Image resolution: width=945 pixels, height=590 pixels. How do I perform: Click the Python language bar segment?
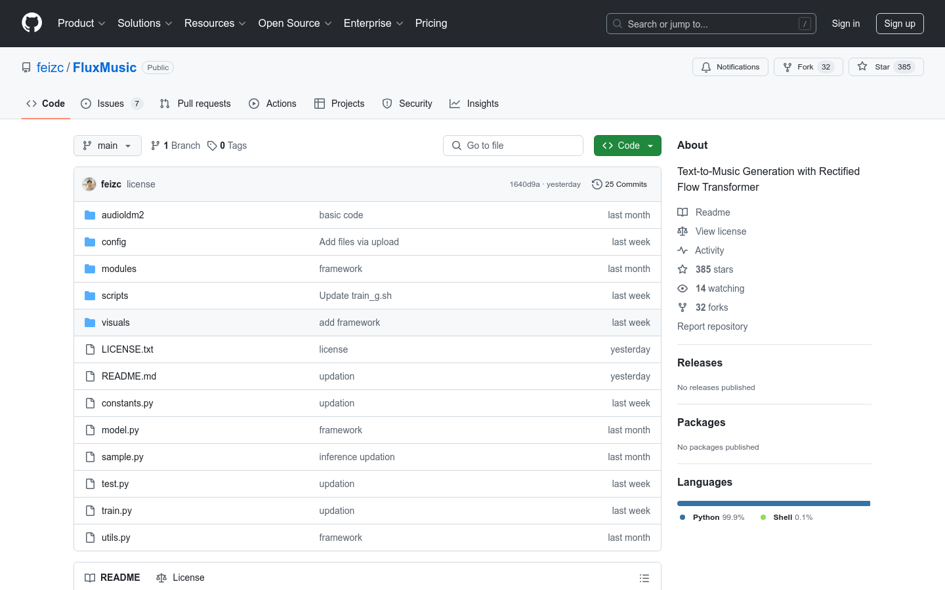(773, 503)
